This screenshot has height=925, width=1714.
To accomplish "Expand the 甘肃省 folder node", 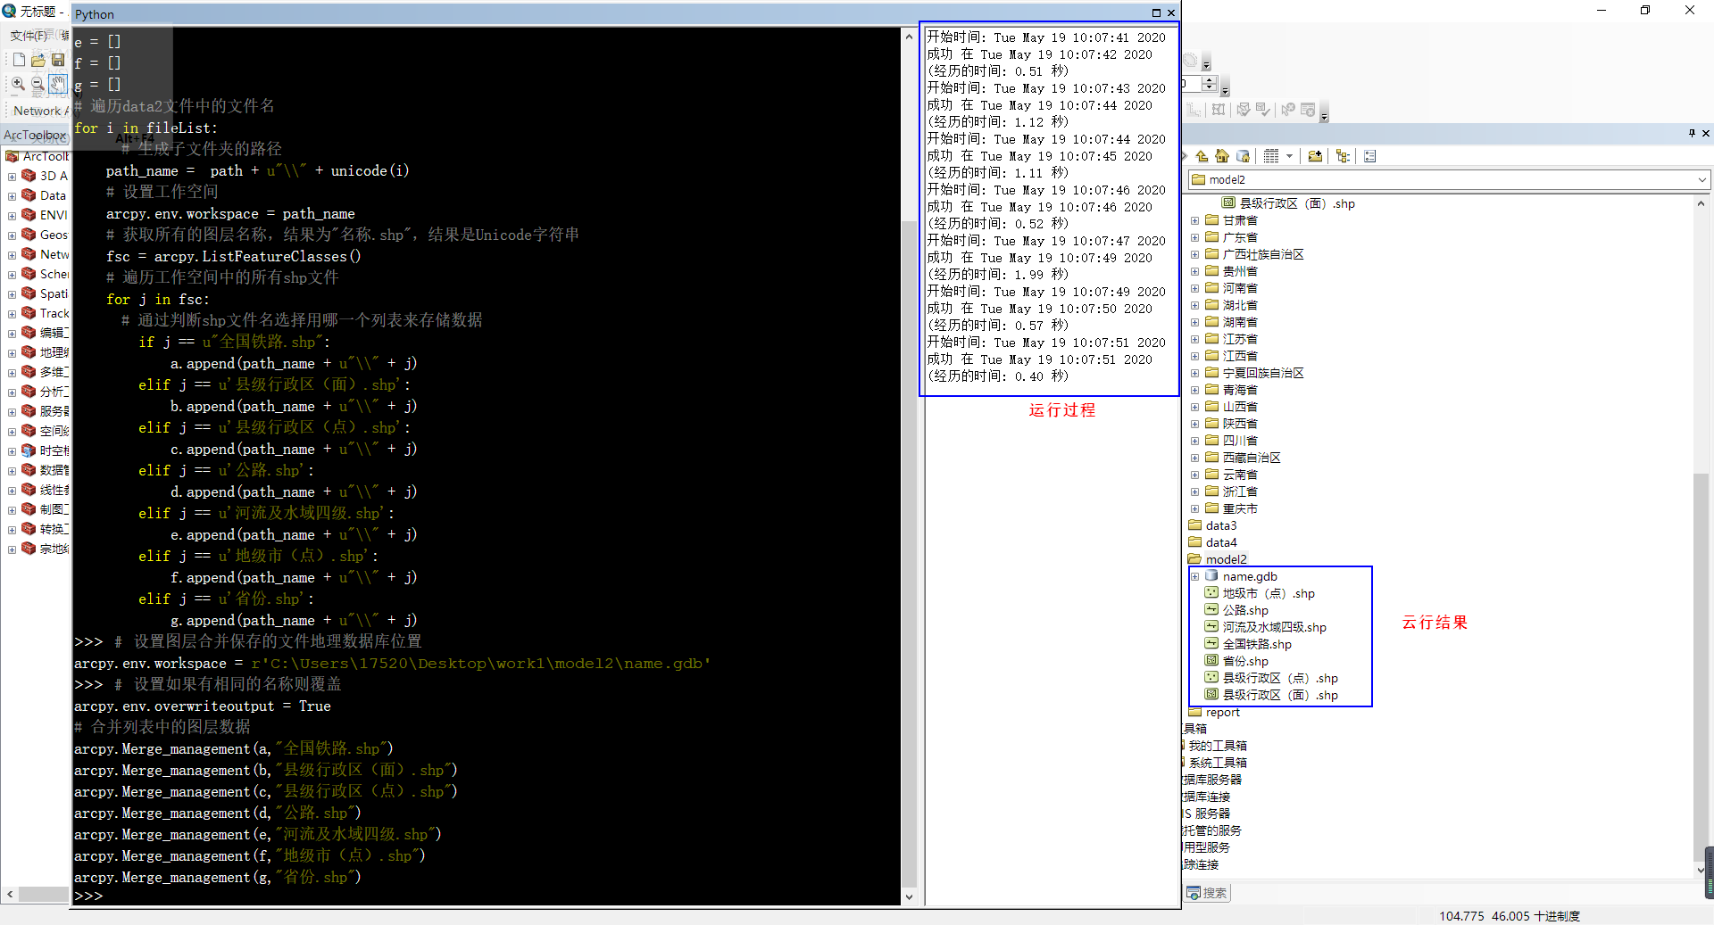I will click(1195, 219).
